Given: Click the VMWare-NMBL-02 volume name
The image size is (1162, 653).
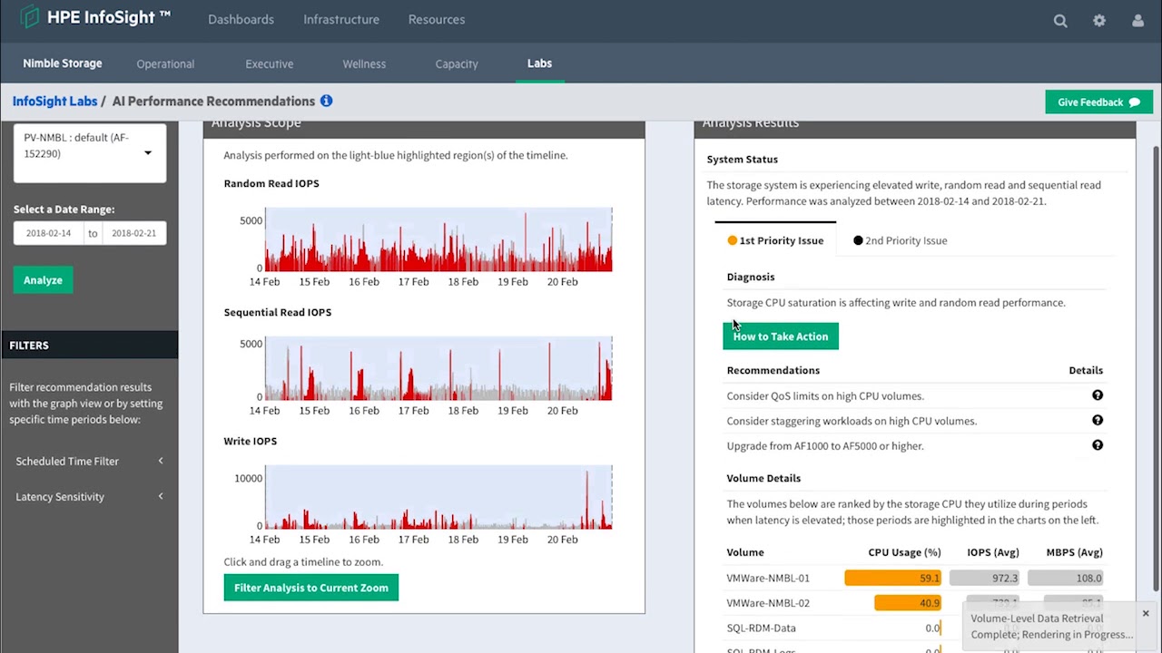Looking at the screenshot, I should [x=768, y=603].
